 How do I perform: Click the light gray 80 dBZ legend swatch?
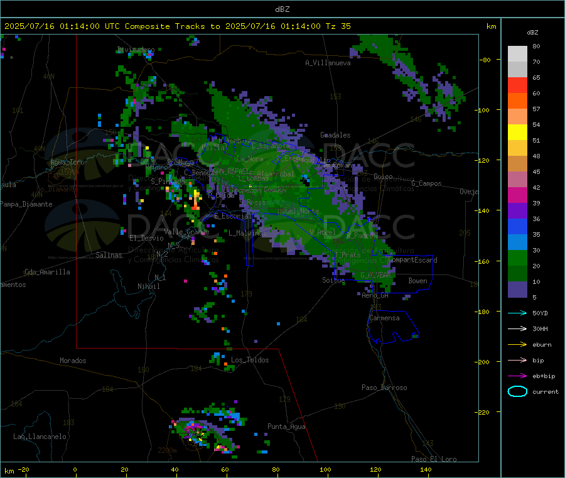point(517,54)
